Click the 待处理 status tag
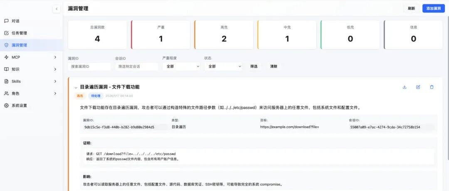Viewport: 449px width, 191px height. pos(96,96)
